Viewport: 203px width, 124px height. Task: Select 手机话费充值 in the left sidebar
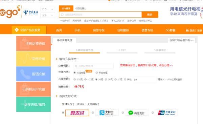tap(33, 43)
